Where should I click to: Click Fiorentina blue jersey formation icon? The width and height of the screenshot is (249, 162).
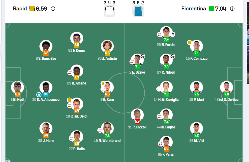point(138,11)
